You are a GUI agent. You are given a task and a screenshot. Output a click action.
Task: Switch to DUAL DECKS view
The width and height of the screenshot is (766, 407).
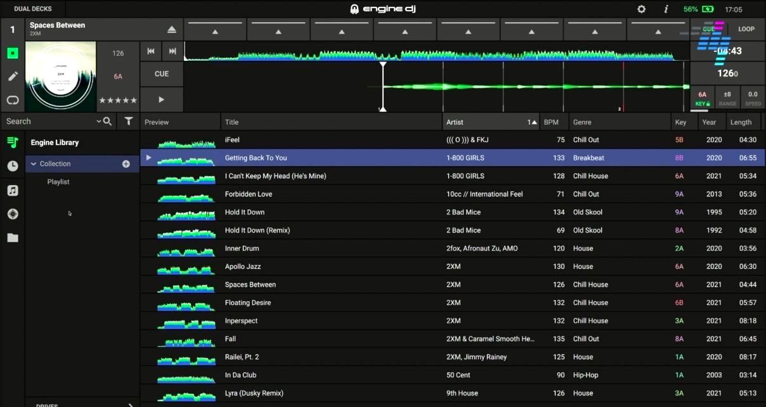pos(33,8)
